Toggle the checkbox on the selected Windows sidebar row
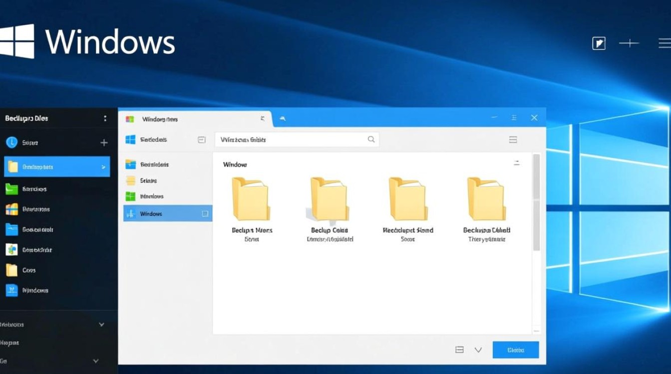 click(205, 214)
